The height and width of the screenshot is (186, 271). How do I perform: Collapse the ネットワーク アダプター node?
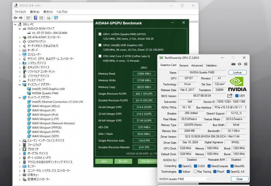coord(20,97)
